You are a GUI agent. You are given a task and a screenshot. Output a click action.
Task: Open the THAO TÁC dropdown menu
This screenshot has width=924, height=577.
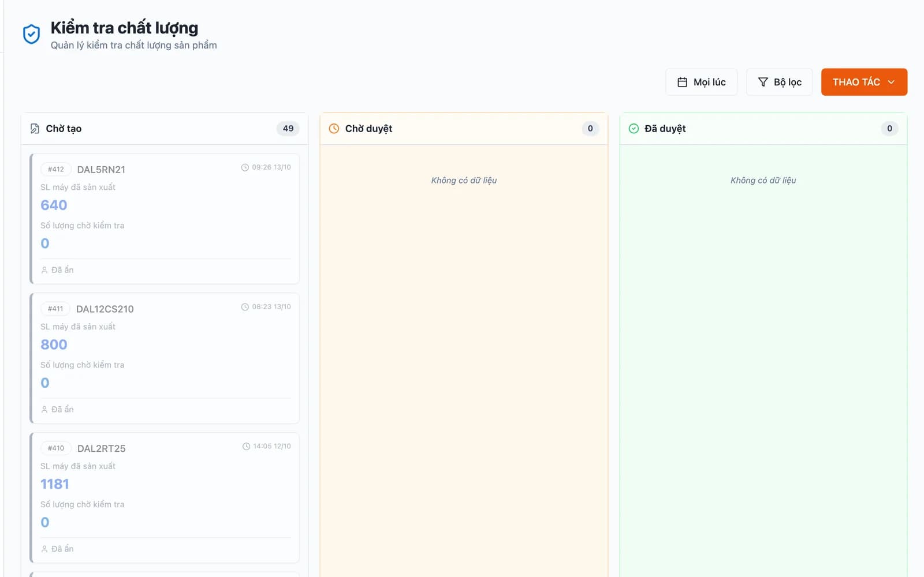coord(864,82)
